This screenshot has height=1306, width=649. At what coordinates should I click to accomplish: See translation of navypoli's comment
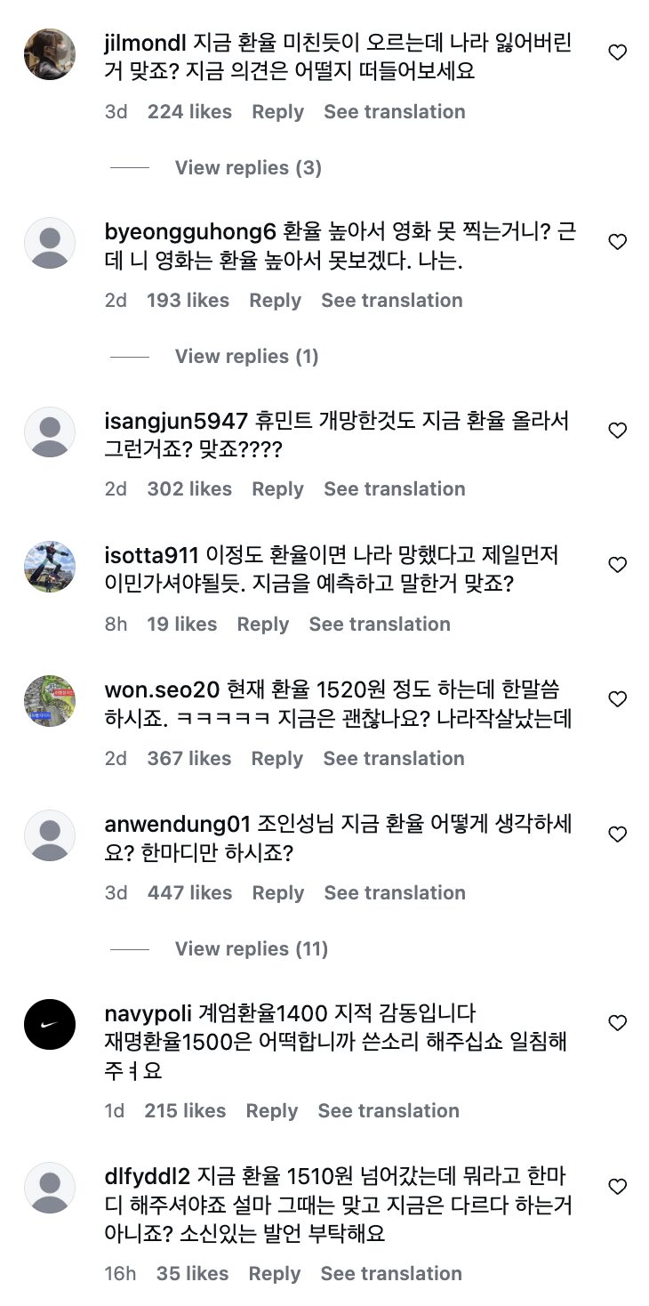(x=389, y=1110)
